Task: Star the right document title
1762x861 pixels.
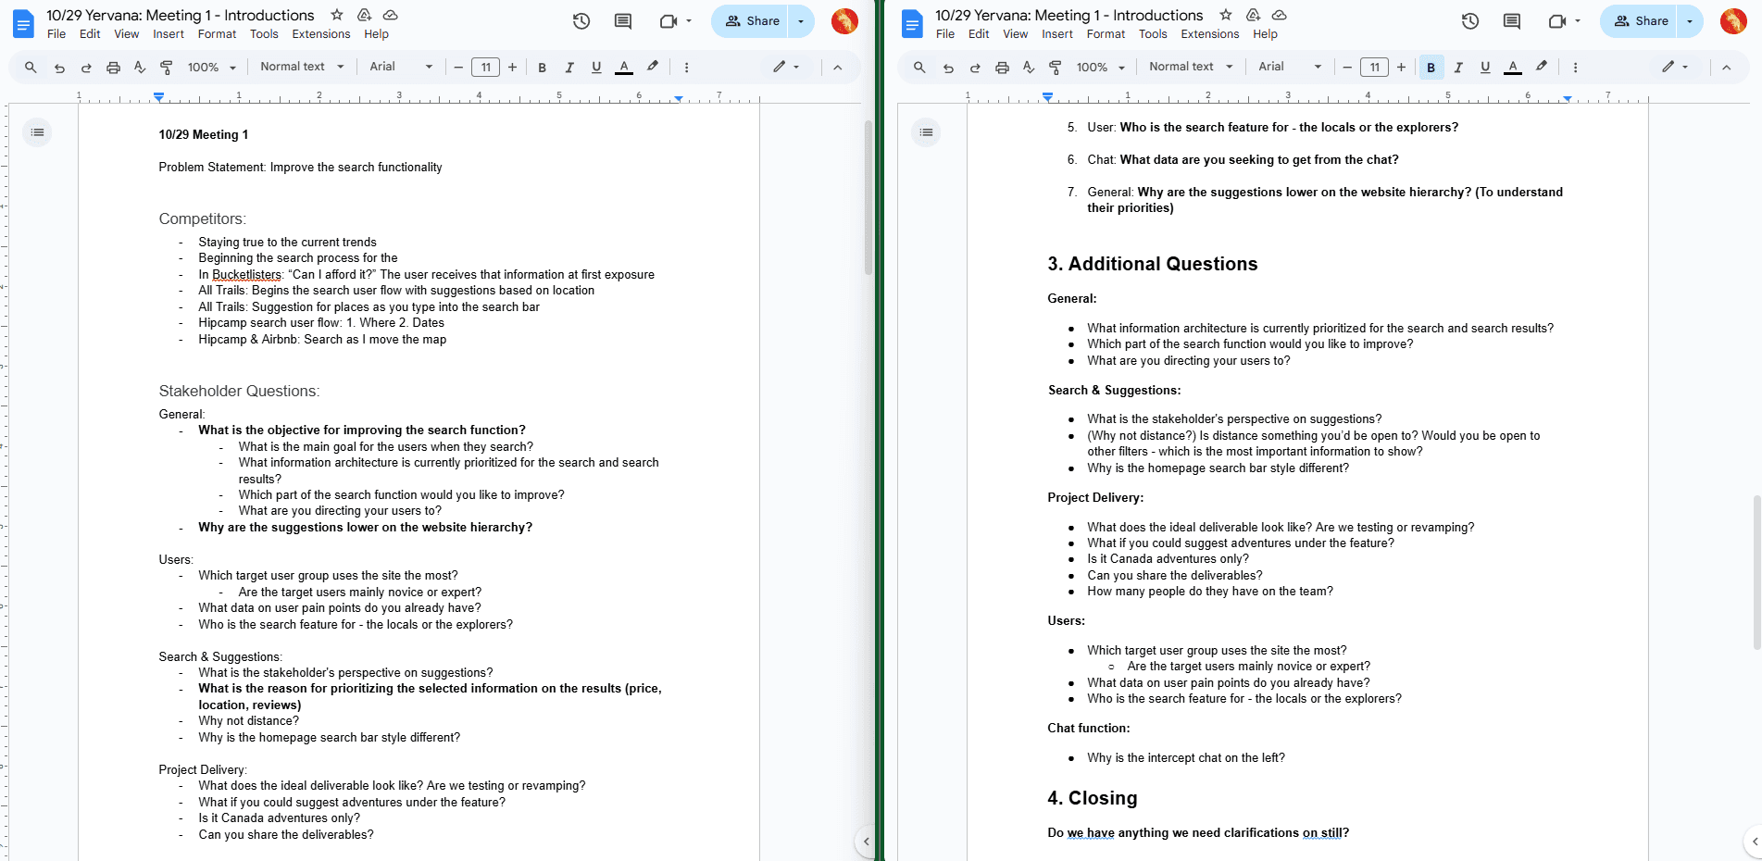Action: (1226, 15)
